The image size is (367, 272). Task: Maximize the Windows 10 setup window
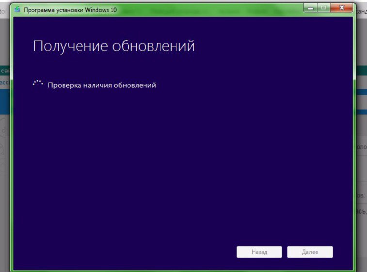324,8
